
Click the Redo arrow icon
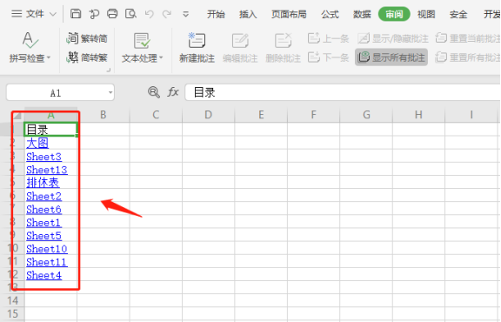(x=167, y=14)
